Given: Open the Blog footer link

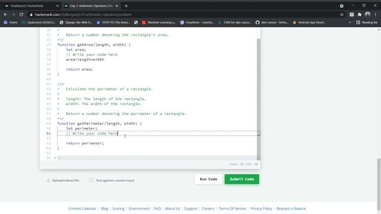Looking at the screenshot, I should 105,209.
